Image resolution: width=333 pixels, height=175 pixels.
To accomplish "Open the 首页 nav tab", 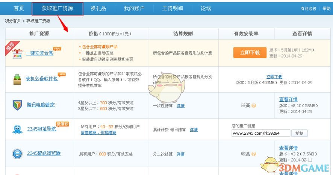I will tap(19, 8).
